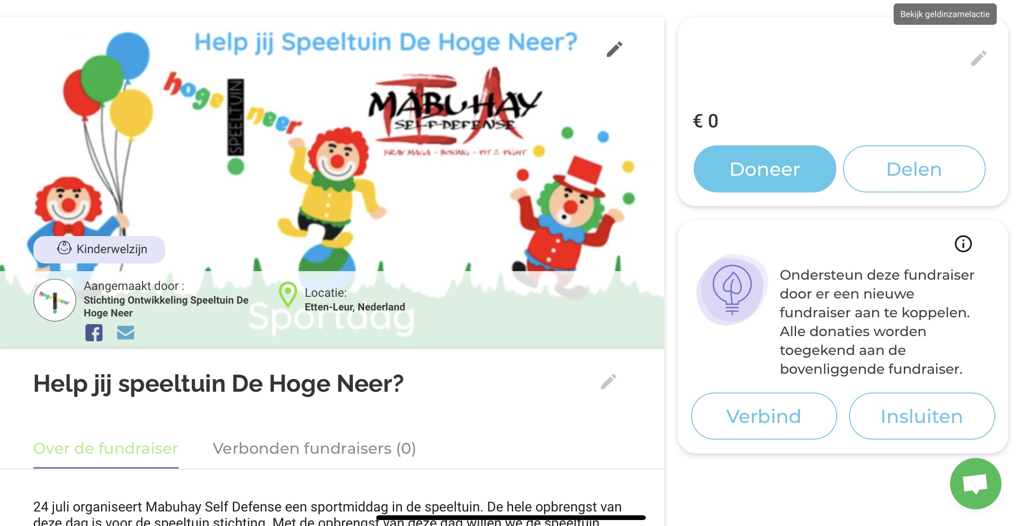Click the Delen share button

(x=914, y=169)
